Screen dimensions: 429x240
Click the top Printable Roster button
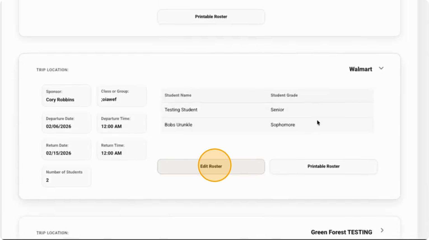tap(211, 16)
